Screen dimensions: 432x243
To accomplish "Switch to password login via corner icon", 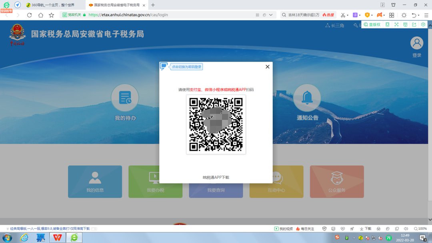I will point(164,66).
